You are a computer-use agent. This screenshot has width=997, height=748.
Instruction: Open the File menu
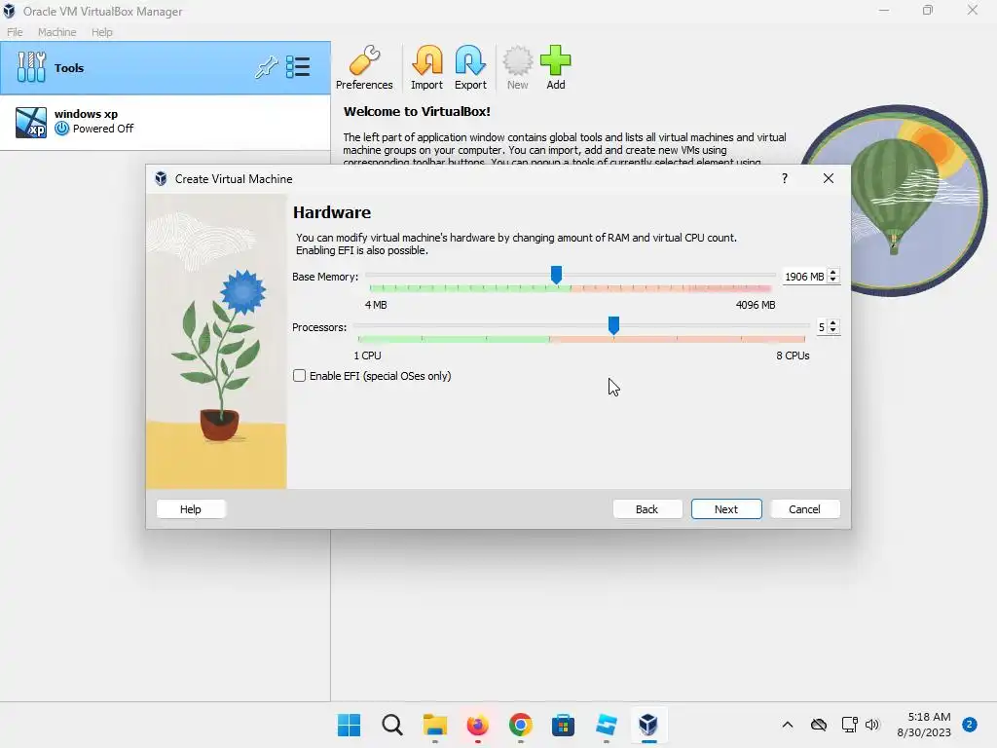pos(15,32)
